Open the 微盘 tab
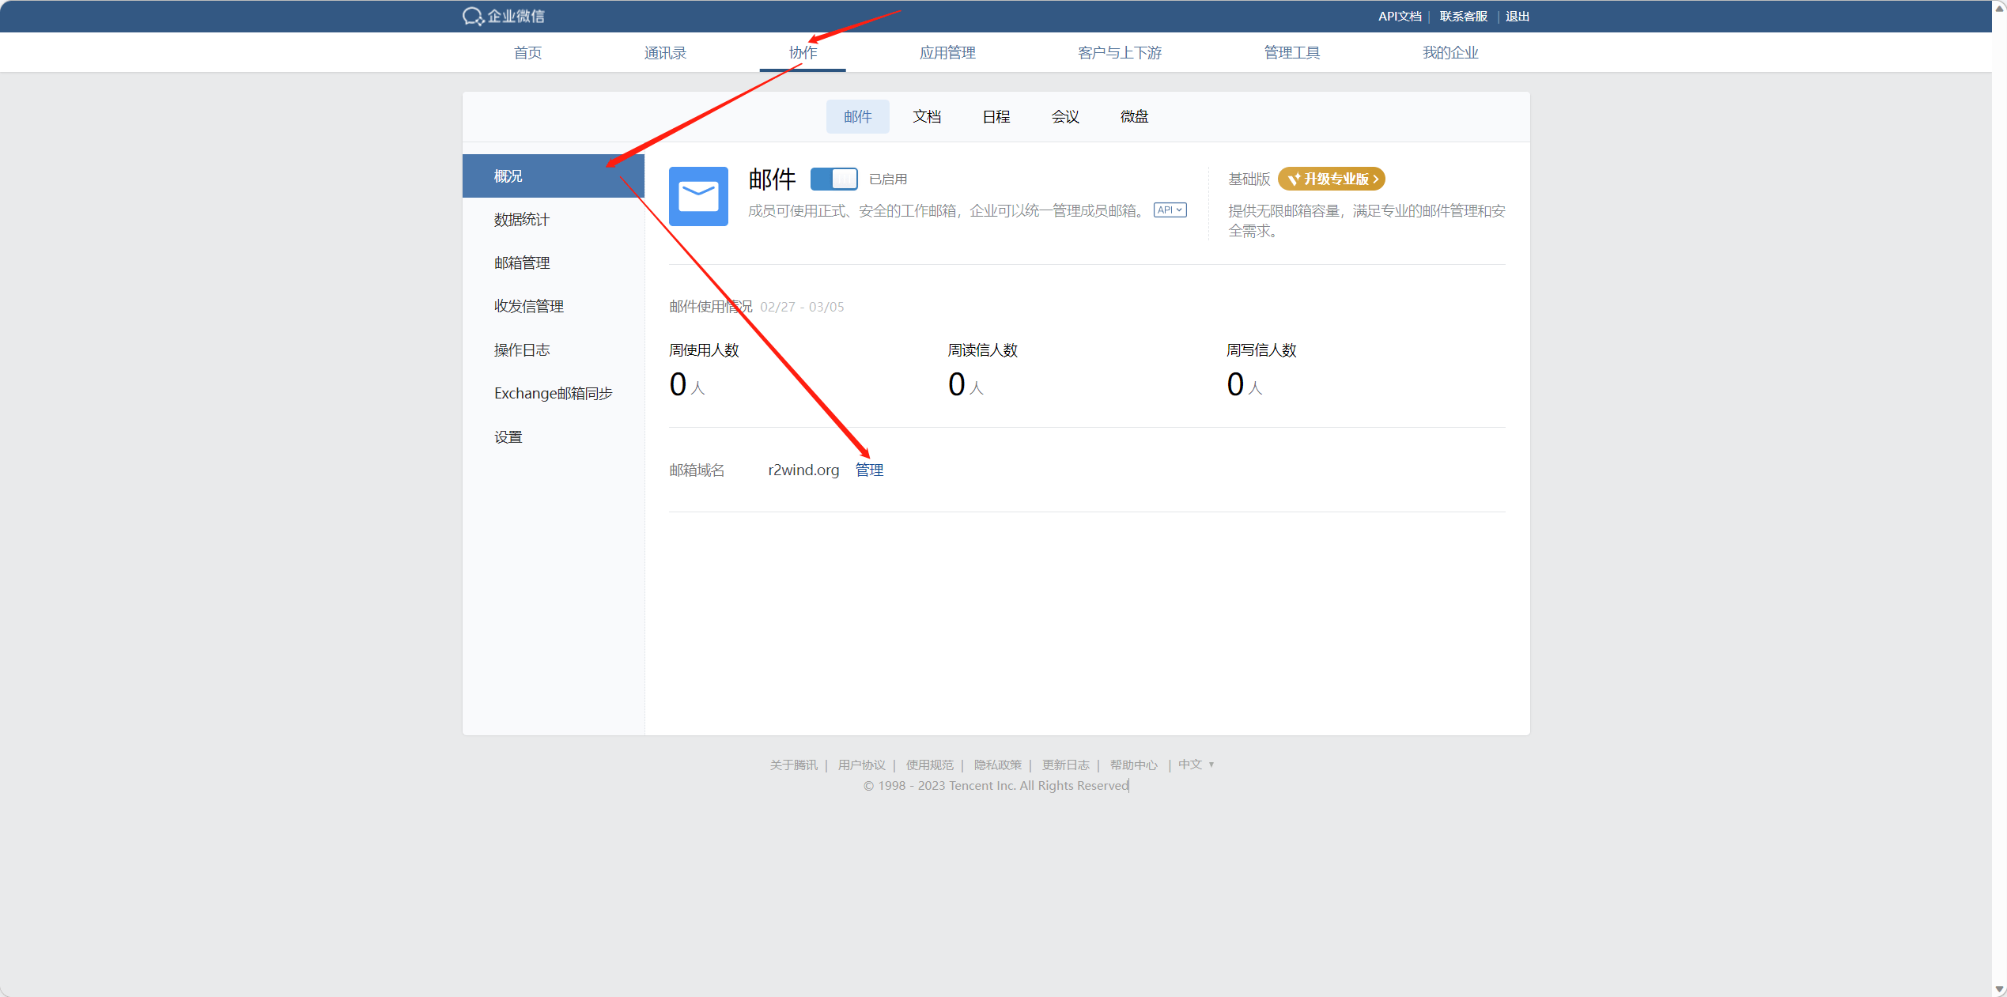Image resolution: width=2007 pixels, height=997 pixels. pos(1134,117)
